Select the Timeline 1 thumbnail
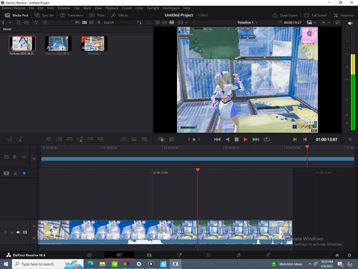Screen dimensions: 358x269 (95, 44)
